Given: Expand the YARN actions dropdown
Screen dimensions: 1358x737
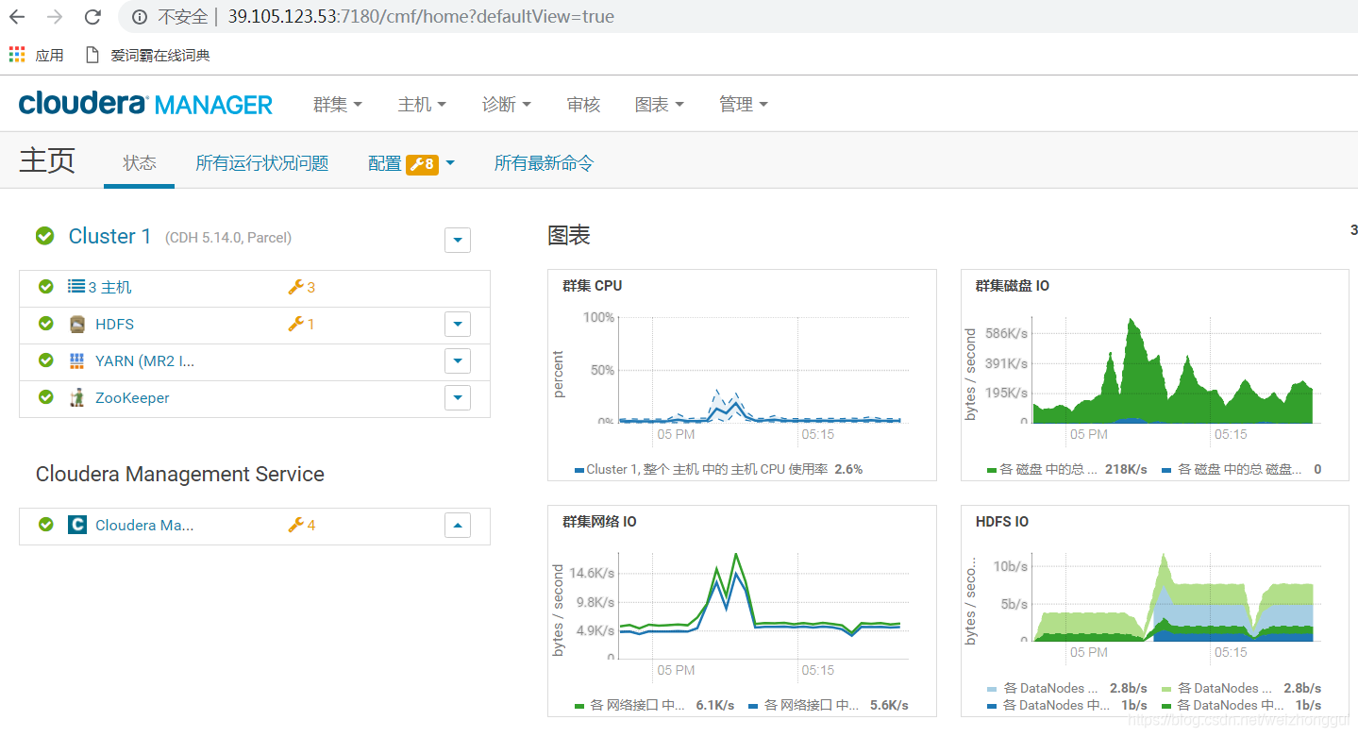Looking at the screenshot, I should pyautogui.click(x=458, y=361).
